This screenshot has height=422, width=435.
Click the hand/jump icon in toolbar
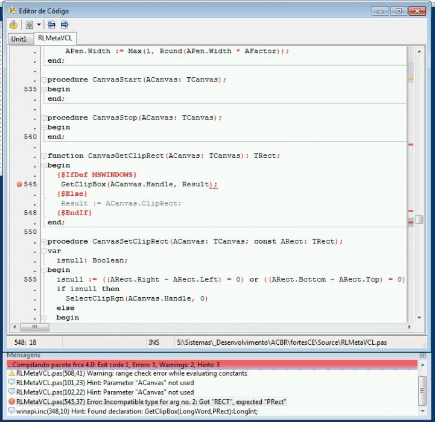coord(13,25)
